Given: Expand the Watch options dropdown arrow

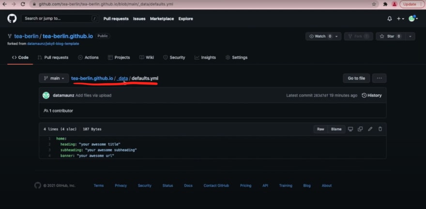Looking at the screenshot, I should pos(337,36).
